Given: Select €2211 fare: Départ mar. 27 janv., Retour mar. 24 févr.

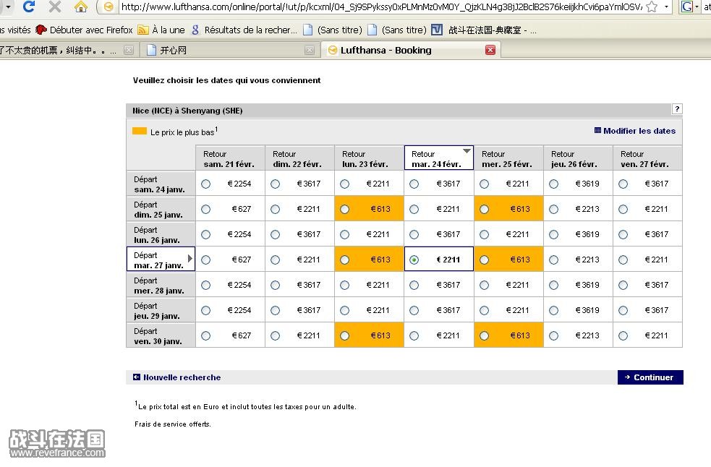Looking at the screenshot, I should (414, 260).
